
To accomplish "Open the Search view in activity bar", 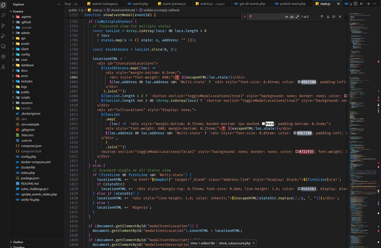I will [3, 15].
